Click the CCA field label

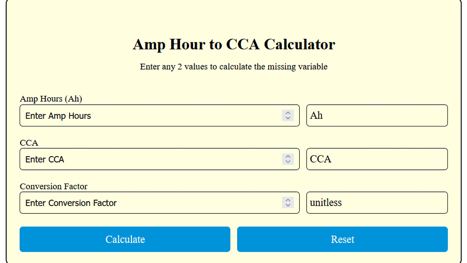click(29, 142)
